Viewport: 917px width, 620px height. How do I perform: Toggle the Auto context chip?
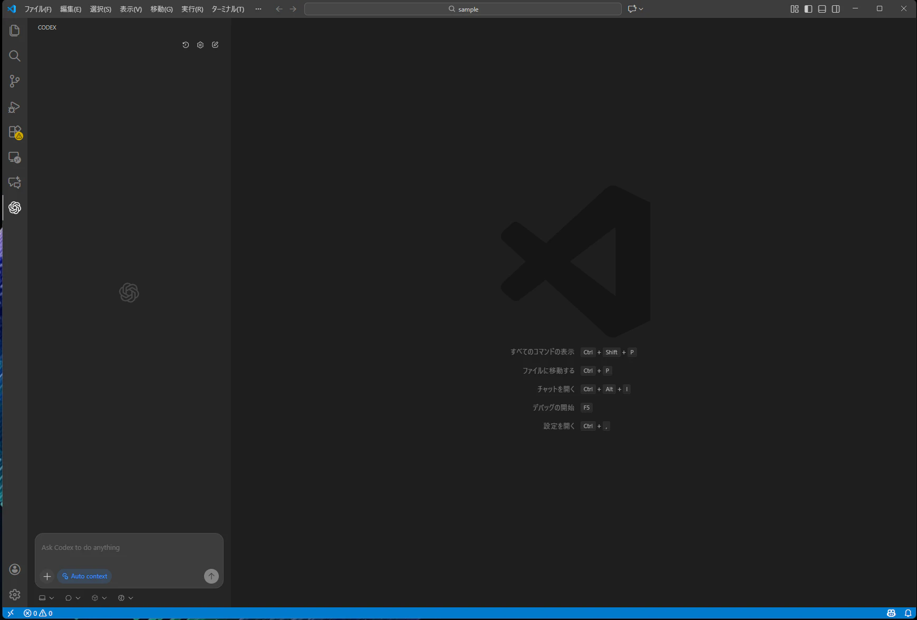[x=85, y=576]
